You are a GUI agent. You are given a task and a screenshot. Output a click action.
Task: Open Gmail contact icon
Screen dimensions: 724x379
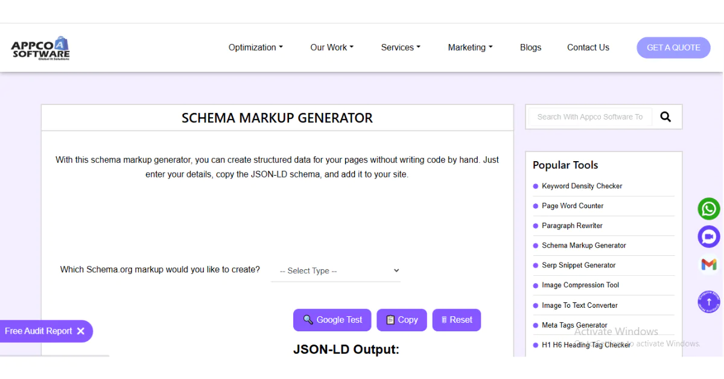point(708,264)
